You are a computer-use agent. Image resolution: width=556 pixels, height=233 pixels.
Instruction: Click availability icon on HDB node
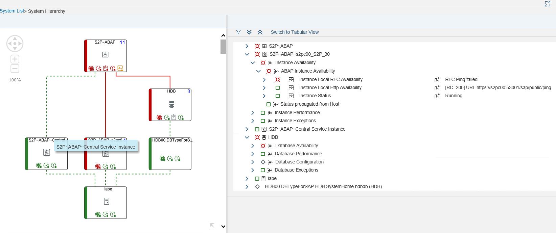click(x=160, y=117)
